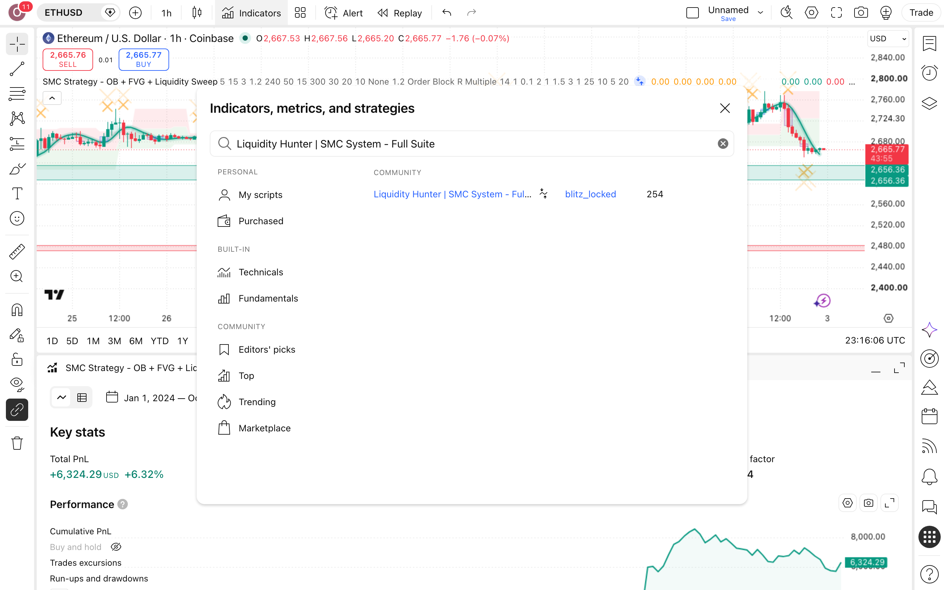Undo last chart action

click(447, 13)
